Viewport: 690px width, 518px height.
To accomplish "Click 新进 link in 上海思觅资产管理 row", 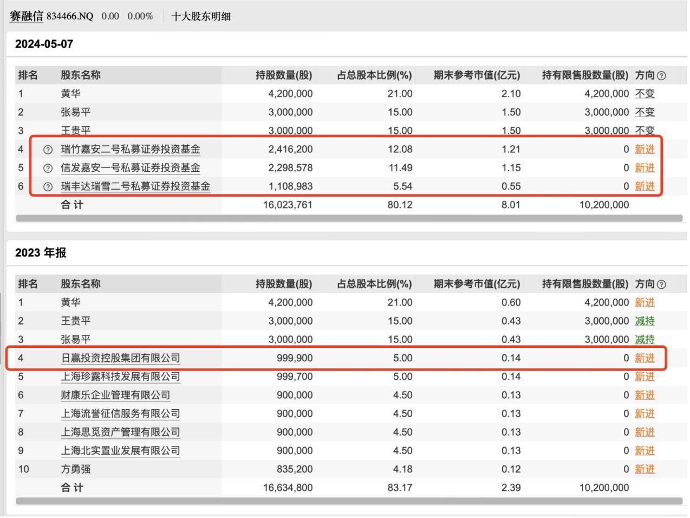I will (x=645, y=432).
